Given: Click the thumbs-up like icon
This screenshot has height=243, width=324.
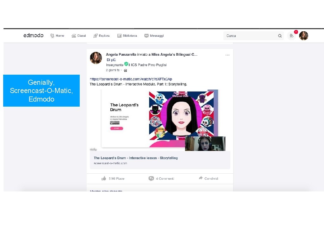Looking at the screenshot, I should click(104, 178).
